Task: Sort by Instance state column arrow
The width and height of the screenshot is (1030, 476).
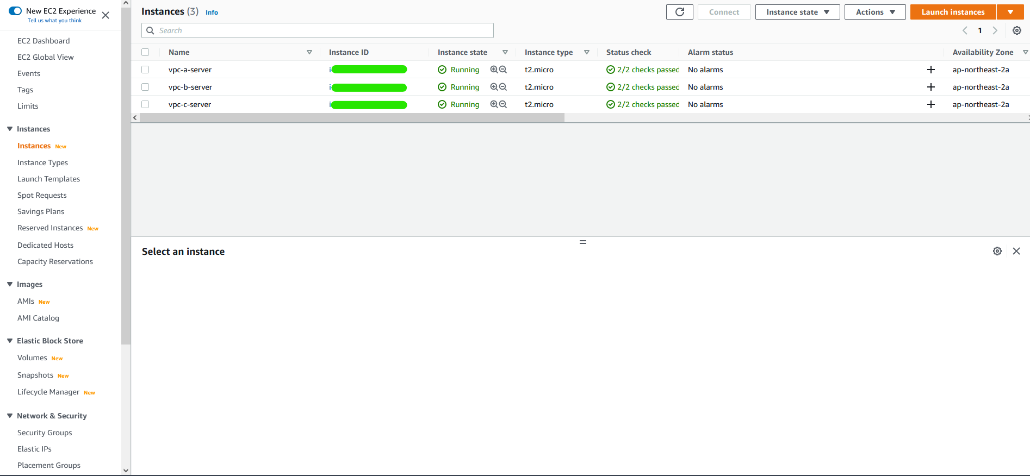Action: (505, 52)
